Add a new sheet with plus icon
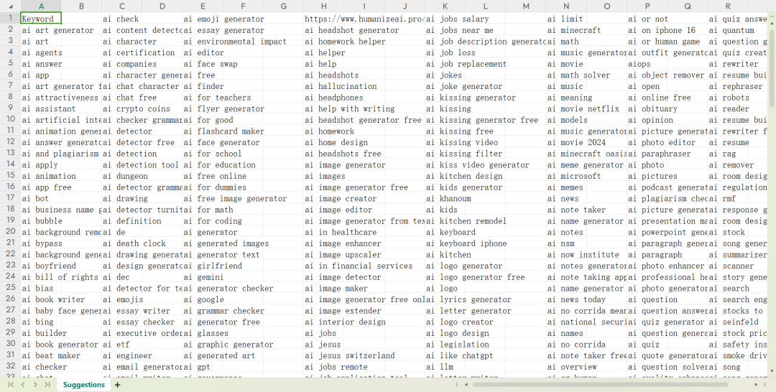The image size is (776, 392). tap(117, 385)
